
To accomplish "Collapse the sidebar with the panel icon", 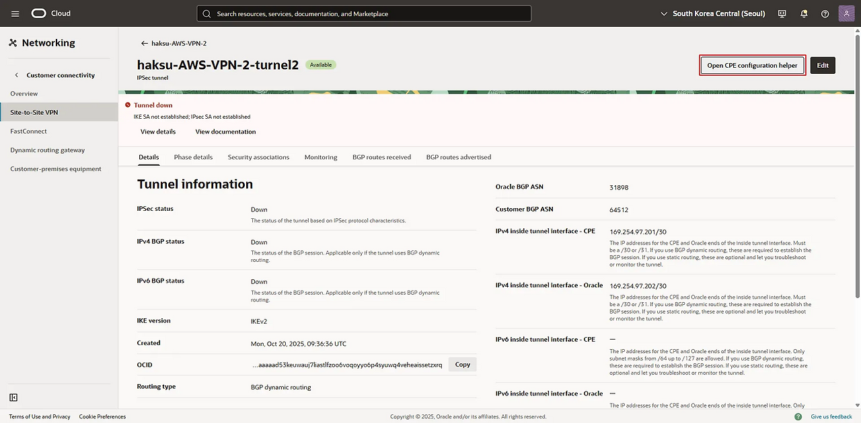I will pos(13,397).
